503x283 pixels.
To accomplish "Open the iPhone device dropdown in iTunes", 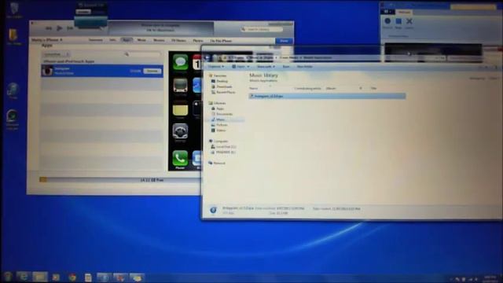I will (x=46, y=40).
